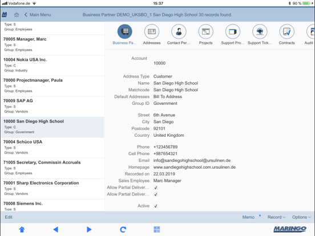Return to Main Menu

point(38,15)
